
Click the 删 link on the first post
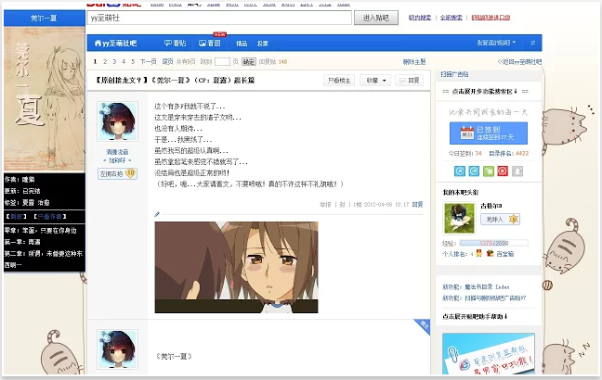343,205
